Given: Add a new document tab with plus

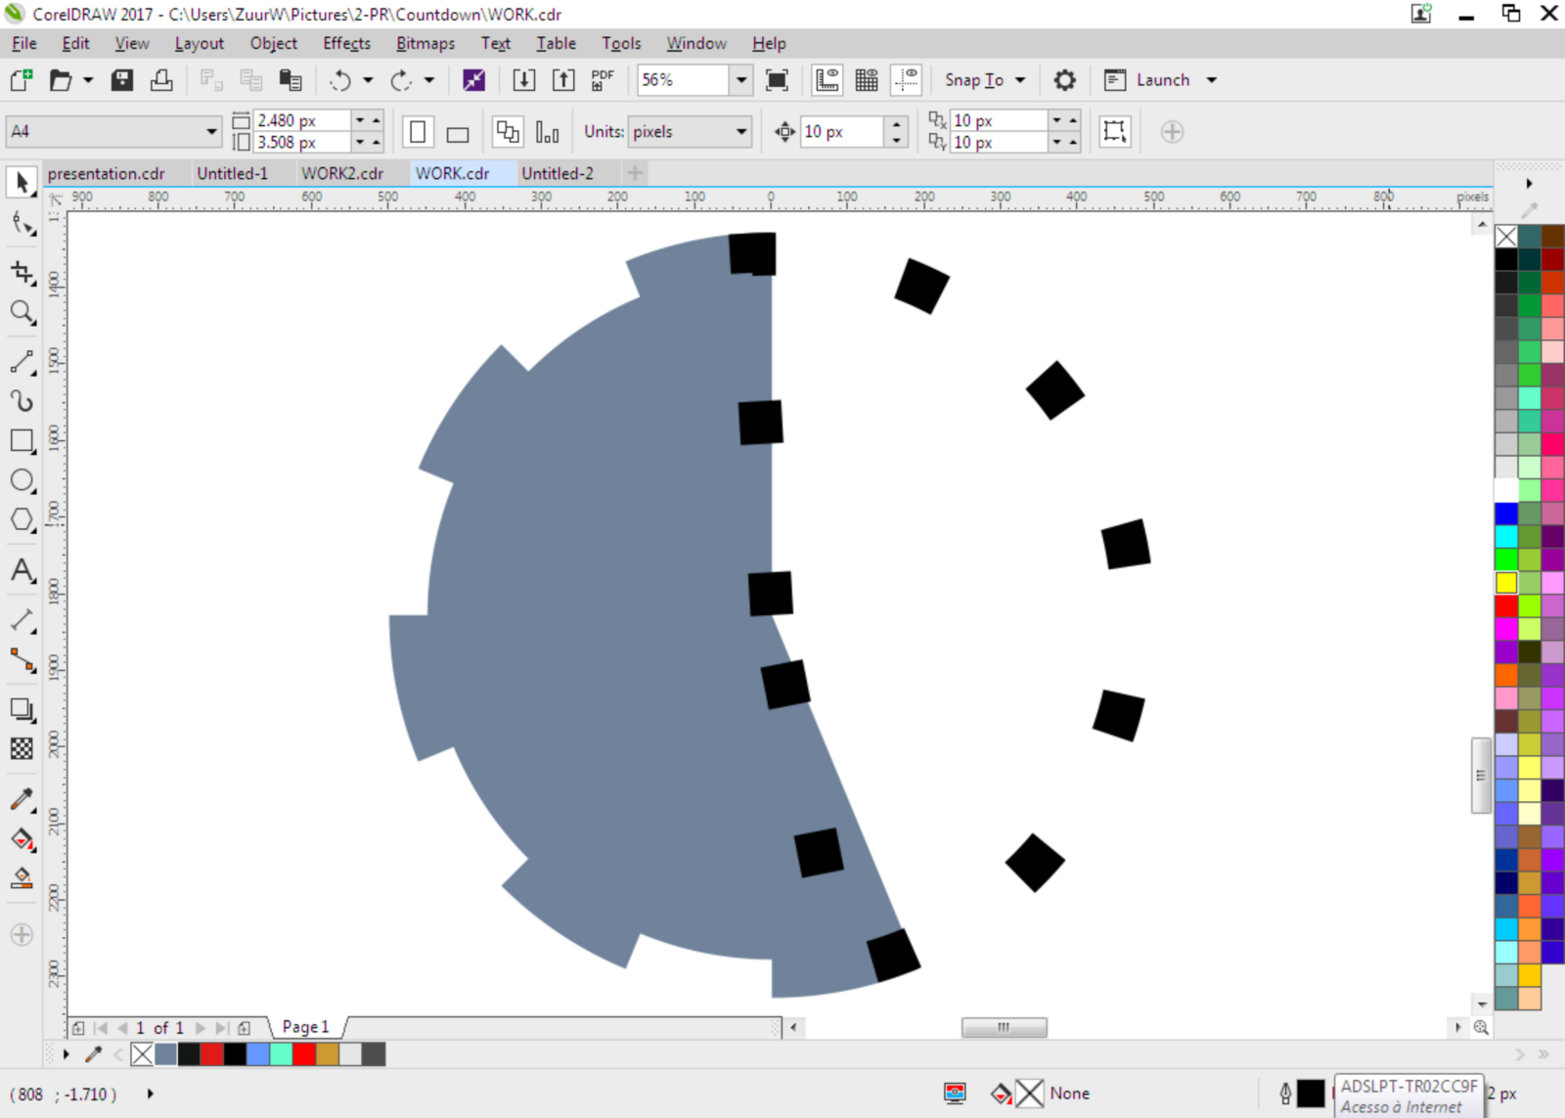Looking at the screenshot, I should pos(635,173).
